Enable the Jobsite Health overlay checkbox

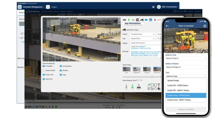click(44, 70)
